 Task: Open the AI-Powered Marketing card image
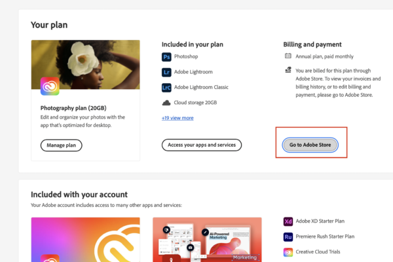click(x=207, y=240)
